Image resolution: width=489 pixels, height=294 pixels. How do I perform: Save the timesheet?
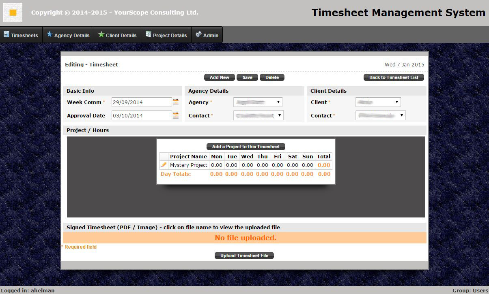click(x=247, y=77)
